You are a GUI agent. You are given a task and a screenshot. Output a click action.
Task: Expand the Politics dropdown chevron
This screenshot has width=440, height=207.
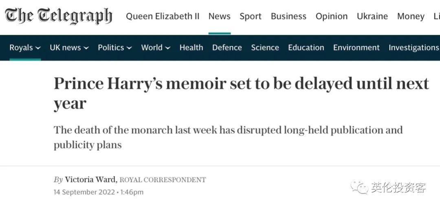[129, 48]
